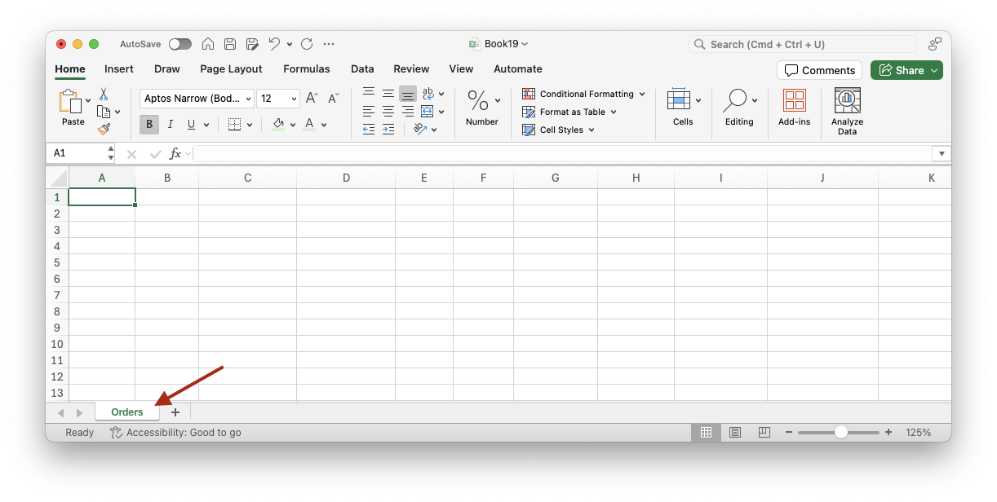Open Analyze Data tool
The width and height of the screenshot is (997, 502).
(x=847, y=112)
